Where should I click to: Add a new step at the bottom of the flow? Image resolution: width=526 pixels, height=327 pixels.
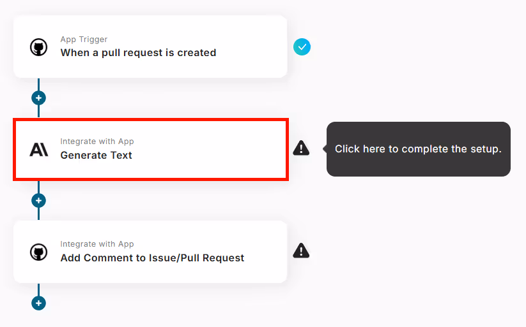pos(38,303)
